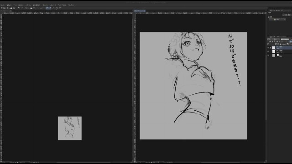This screenshot has width=292, height=164.
Task: Open the View menu
Action: point(45,5)
